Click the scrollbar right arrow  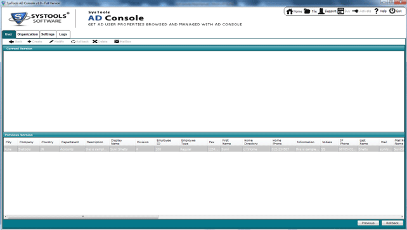[x=403, y=217]
